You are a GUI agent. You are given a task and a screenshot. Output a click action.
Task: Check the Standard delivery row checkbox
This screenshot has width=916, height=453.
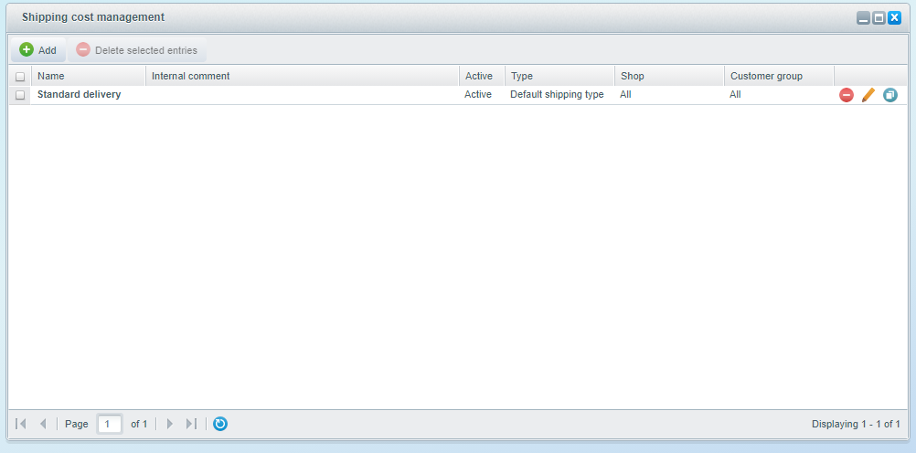click(x=20, y=95)
